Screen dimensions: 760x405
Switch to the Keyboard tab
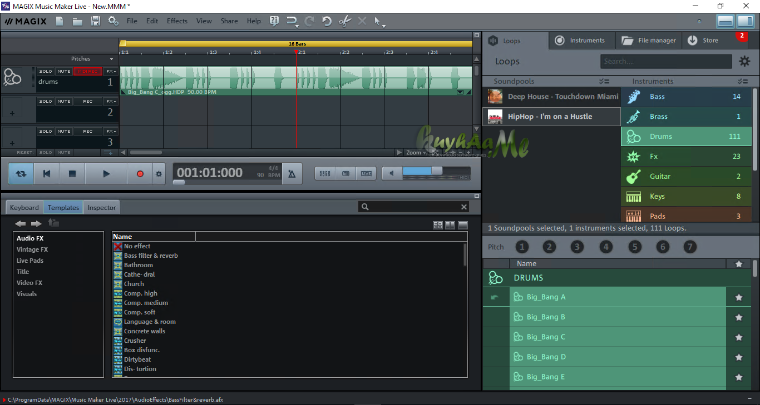point(24,208)
